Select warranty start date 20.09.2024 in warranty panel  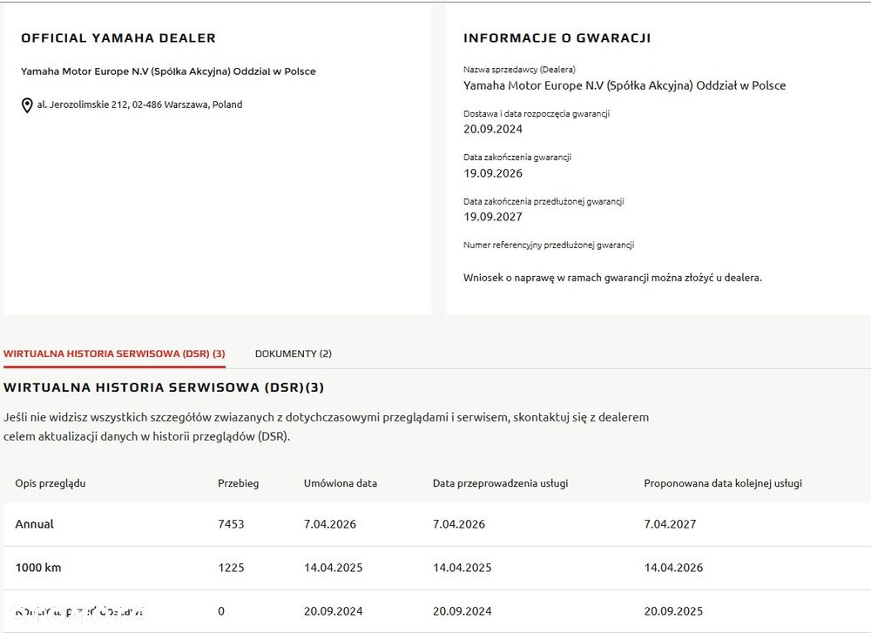pyautogui.click(x=493, y=130)
